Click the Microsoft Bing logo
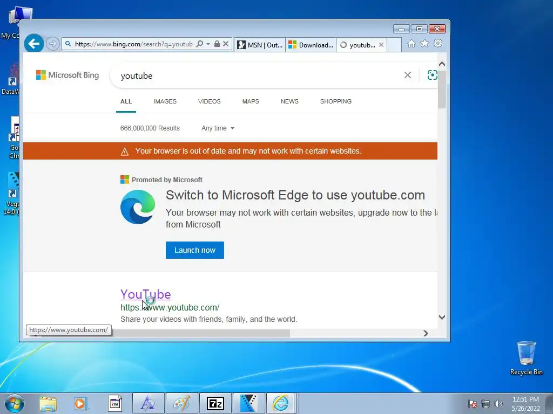Screen dimensions: 553x414 68,75
